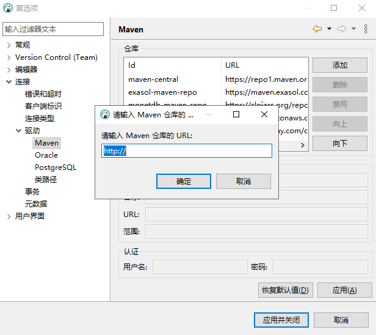The image size is (376, 335).
Task: Click 添加 to add repository
Action: click(340, 65)
